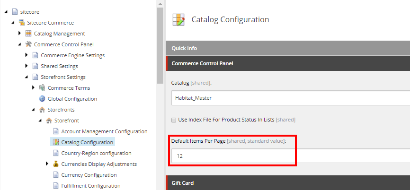Collapse the Commerce Control Panel node
The width and height of the screenshot is (410, 190).
[x=20, y=44]
